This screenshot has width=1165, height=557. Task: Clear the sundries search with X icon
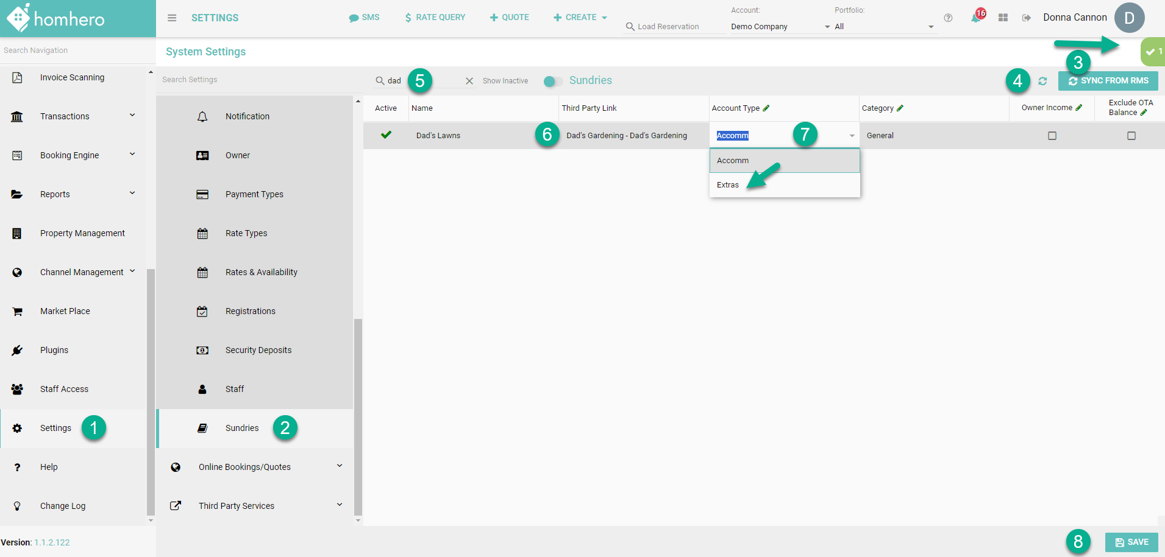coord(469,81)
